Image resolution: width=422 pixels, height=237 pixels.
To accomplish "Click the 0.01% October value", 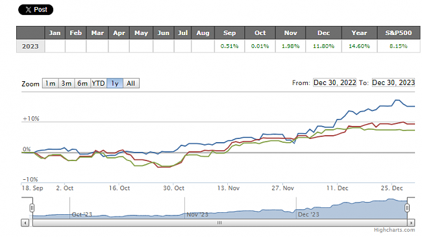I will (x=260, y=46).
